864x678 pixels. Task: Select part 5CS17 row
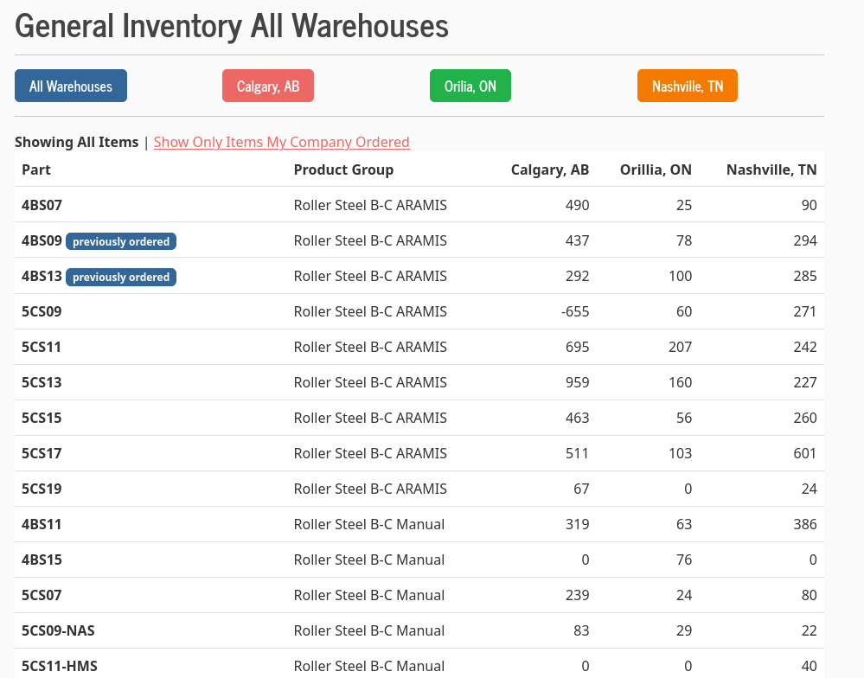42,454
